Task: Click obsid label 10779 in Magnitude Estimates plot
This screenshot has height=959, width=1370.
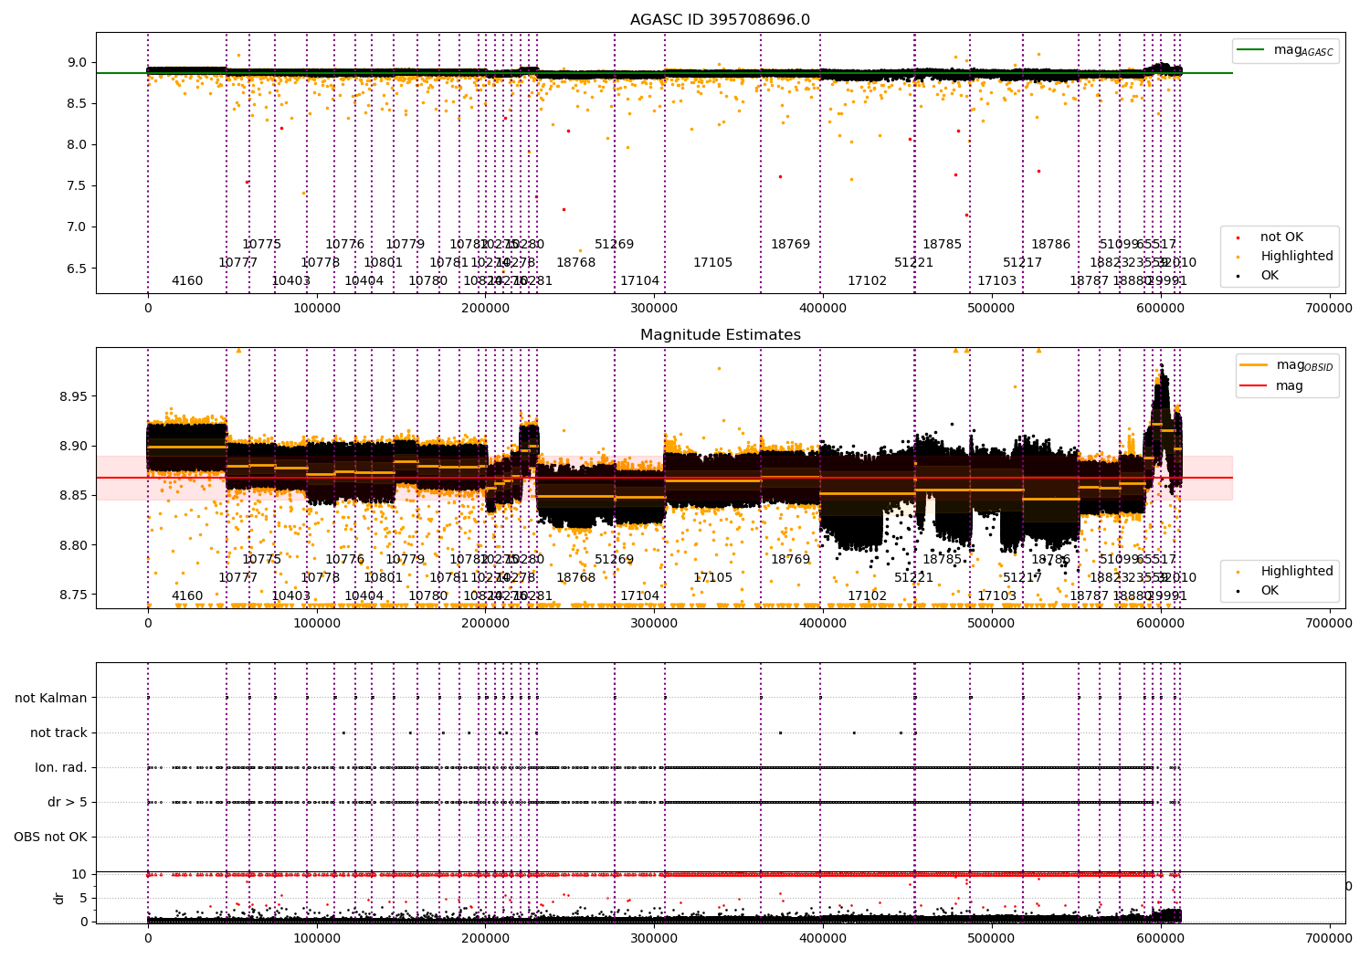Action: (405, 559)
